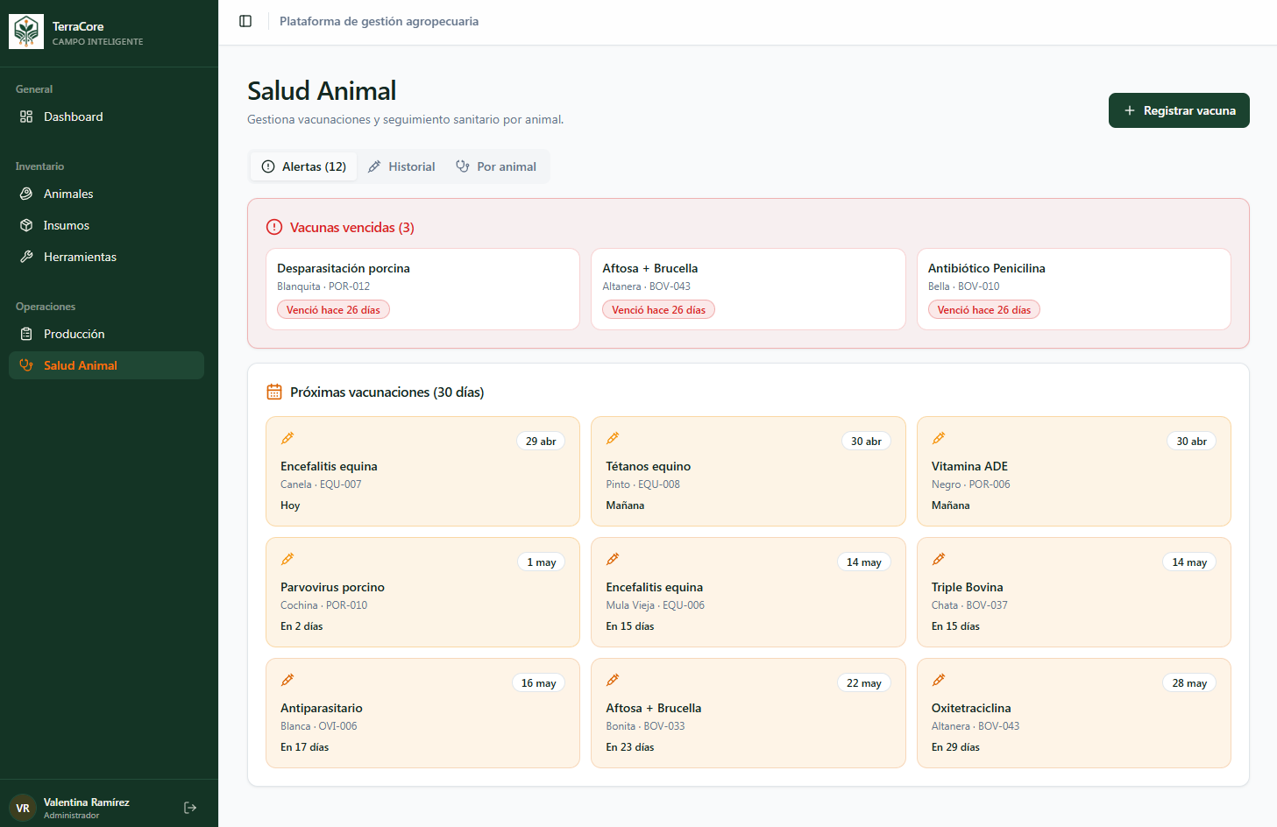
Task: Click syringe icon on Tétanos equino card
Action: coord(613,438)
